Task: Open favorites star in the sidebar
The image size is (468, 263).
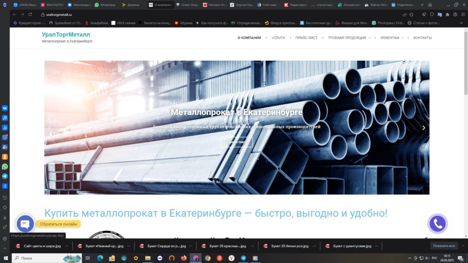Action: click(x=5, y=208)
